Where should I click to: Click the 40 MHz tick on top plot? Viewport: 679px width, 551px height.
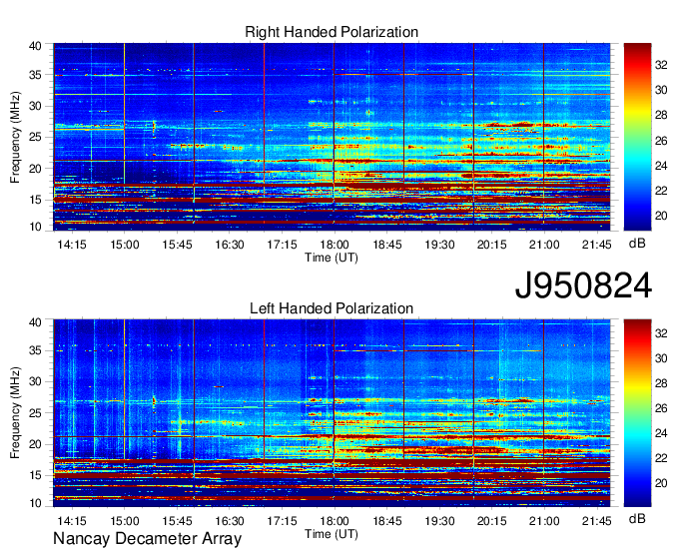[35, 46]
